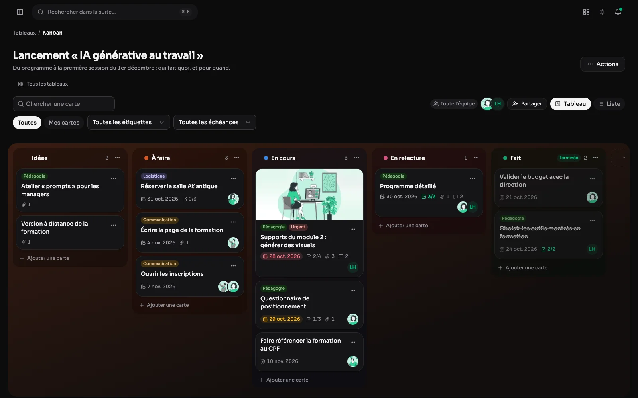Open menu on Atelier prompts card

(x=114, y=178)
